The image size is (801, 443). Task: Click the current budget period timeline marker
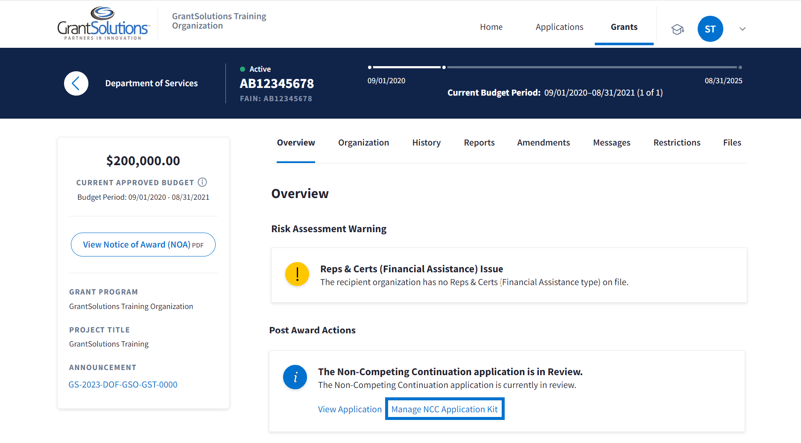pos(444,67)
